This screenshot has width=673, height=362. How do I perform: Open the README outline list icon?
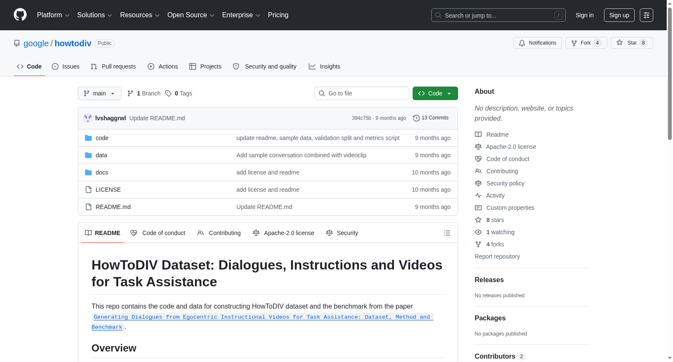tap(447, 233)
